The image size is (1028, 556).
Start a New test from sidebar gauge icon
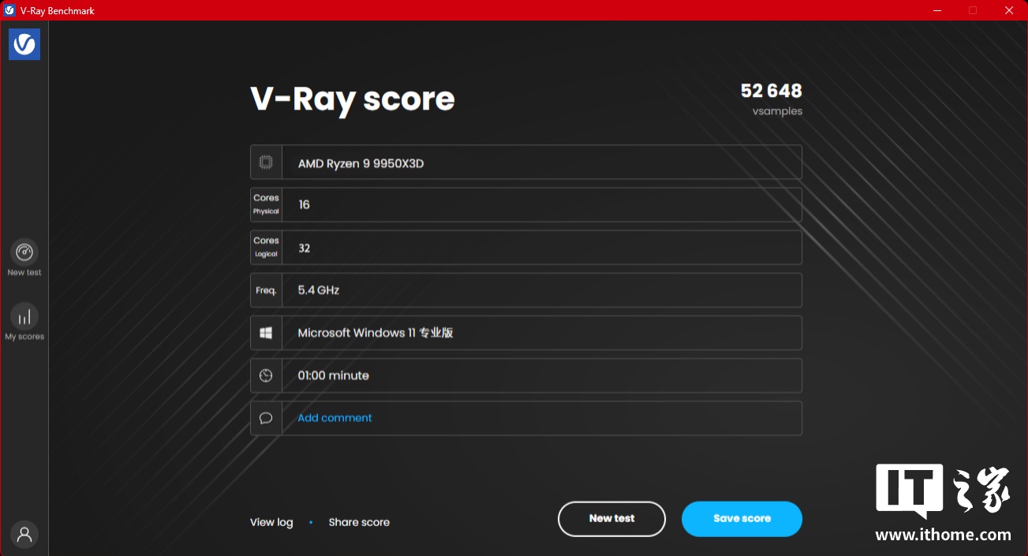[x=24, y=252]
